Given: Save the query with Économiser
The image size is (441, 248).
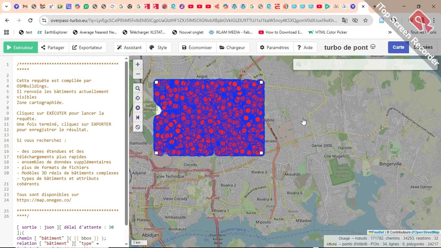Looking at the screenshot, I should [197, 48].
